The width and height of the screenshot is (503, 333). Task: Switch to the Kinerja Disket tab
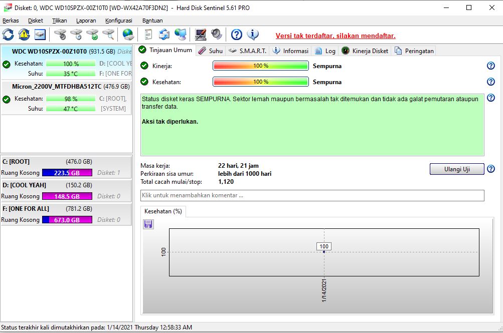coord(365,51)
